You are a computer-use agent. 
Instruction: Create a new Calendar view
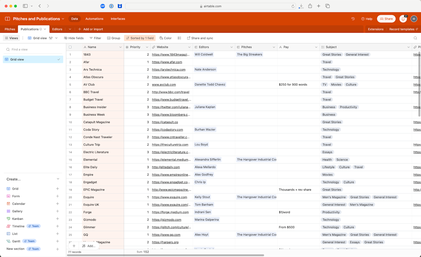[33, 204]
